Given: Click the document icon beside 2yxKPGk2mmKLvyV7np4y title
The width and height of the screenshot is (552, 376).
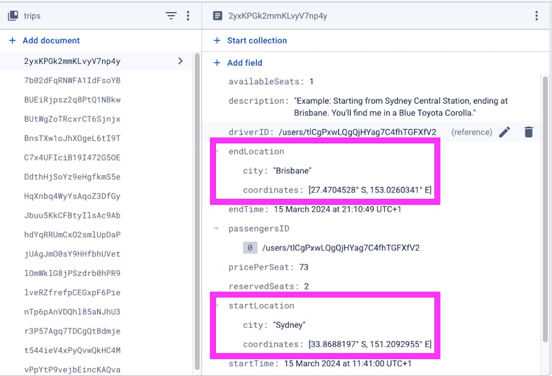Looking at the screenshot, I should pos(217,16).
